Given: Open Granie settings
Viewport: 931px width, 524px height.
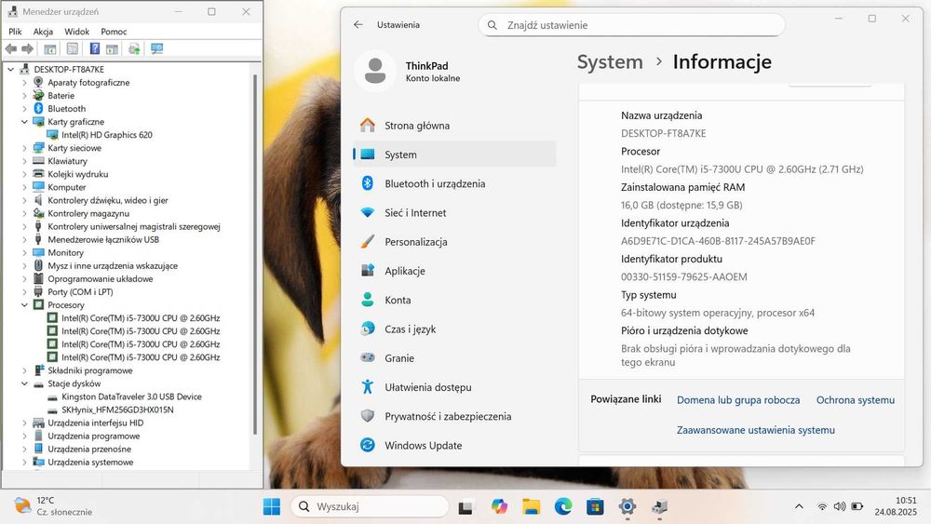Looking at the screenshot, I should (454, 357).
